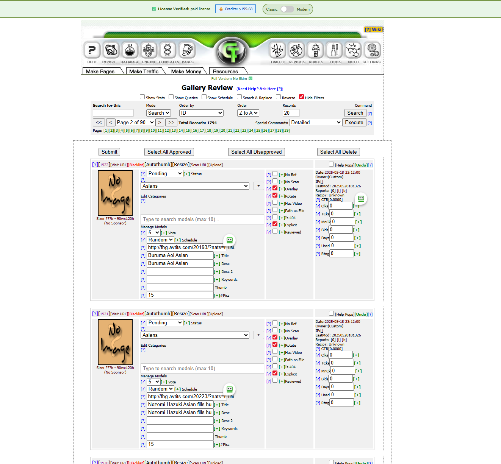Viewport: 501px width, 464px height.
Task: Uncheck the Hide Filters checkbox
Action: (302, 97)
